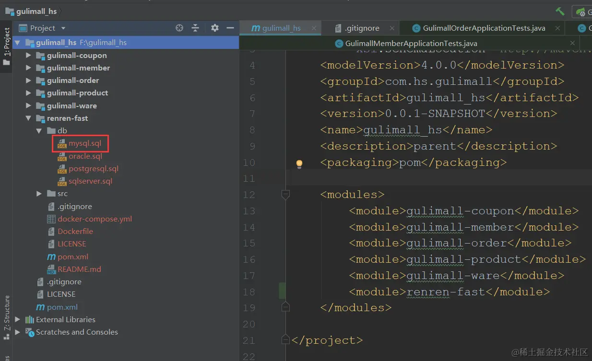The width and height of the screenshot is (592, 361).
Task: Click the Maven icon of renren-fast pom.xml
Action: click(51, 256)
